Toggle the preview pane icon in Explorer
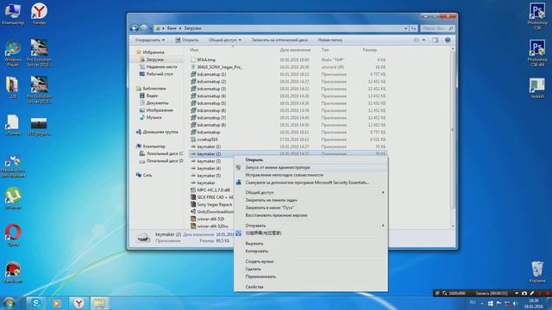 click(x=436, y=40)
